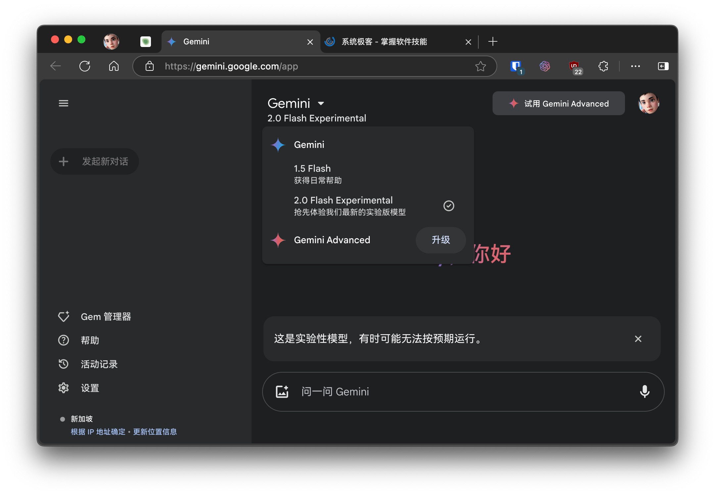Select 2.0 Flash Experimental model
This screenshot has height=495, width=715.
(x=368, y=206)
